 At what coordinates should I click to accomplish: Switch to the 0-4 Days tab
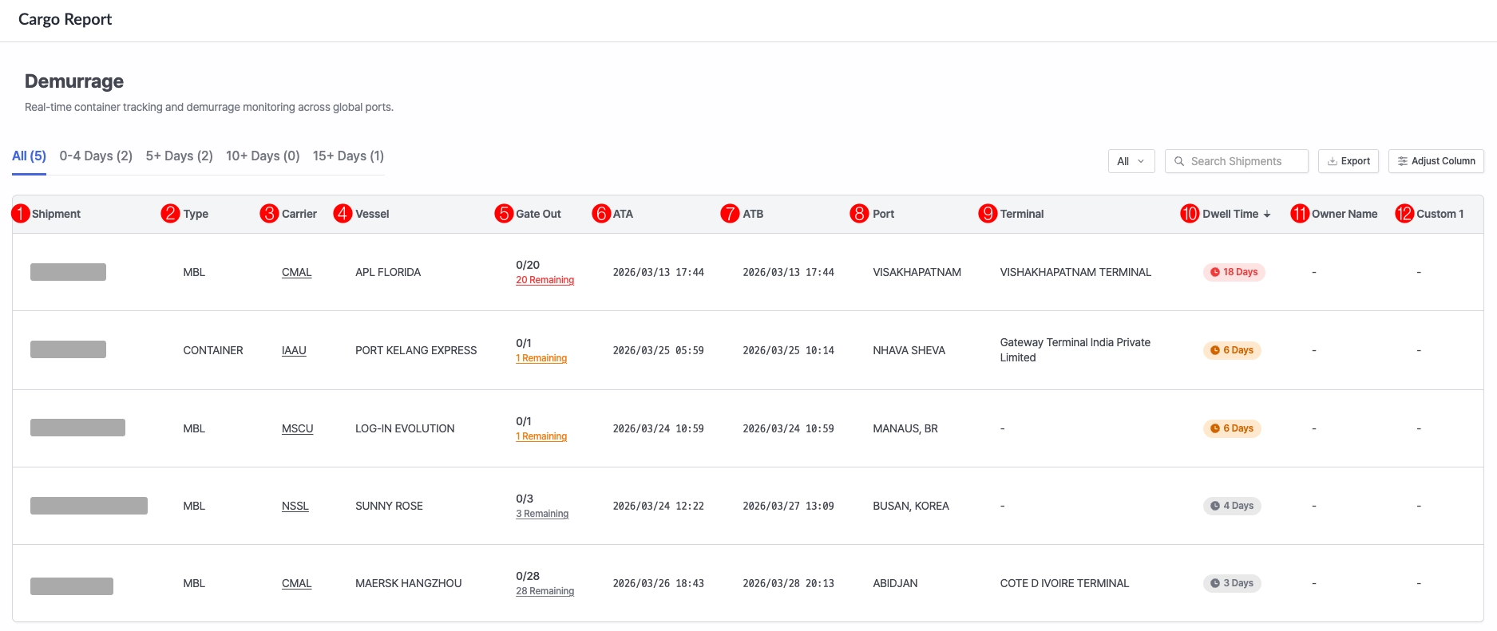(96, 156)
